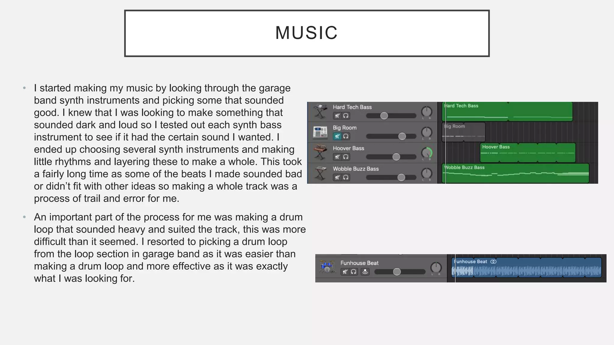Click the Hoover Bass synth instrument icon
Screen dimensions: 614x345
[x=320, y=152]
